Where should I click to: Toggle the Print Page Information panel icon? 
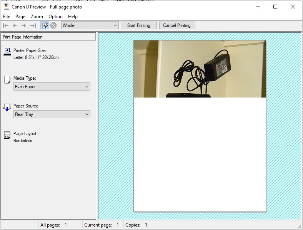[x=45, y=25]
